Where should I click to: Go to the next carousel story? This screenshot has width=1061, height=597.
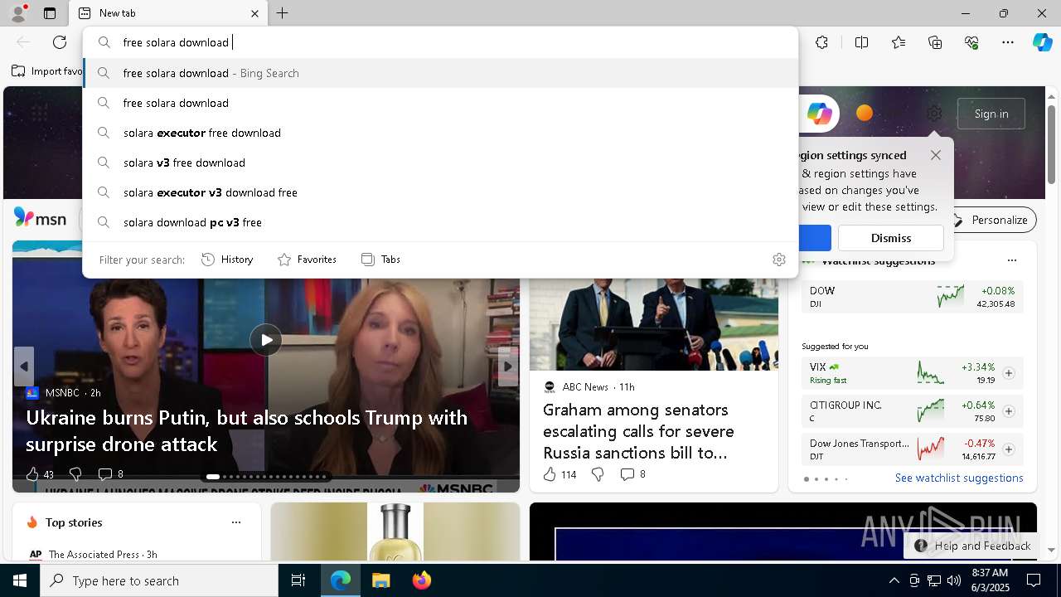[508, 366]
